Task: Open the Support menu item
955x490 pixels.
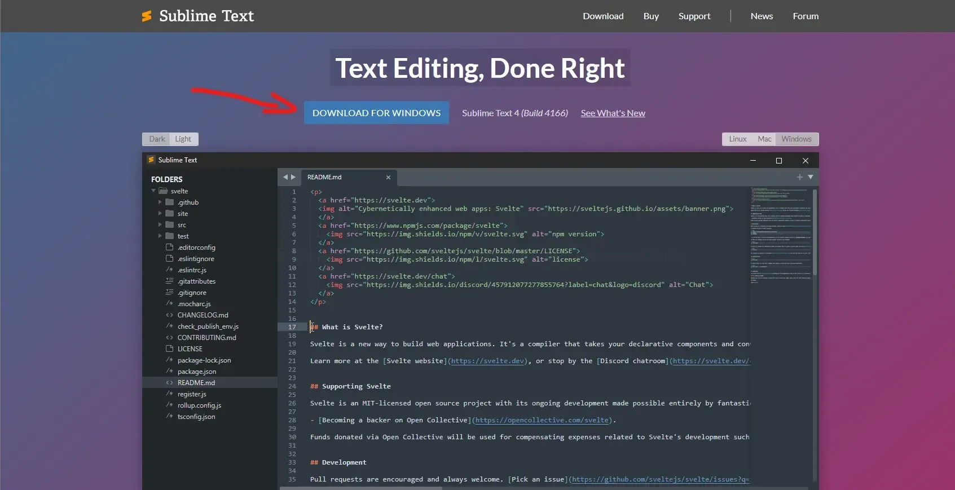Action: [694, 16]
